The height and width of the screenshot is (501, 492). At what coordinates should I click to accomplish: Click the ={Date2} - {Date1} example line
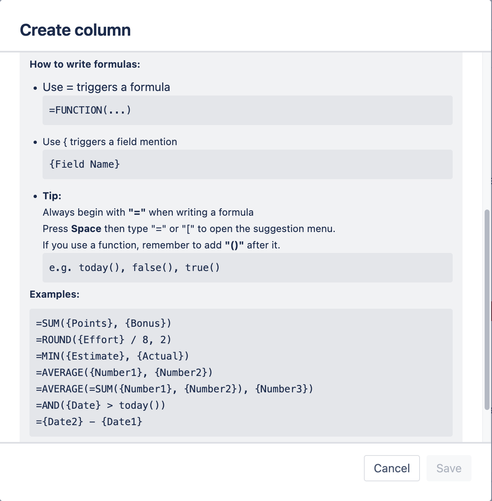tap(89, 422)
